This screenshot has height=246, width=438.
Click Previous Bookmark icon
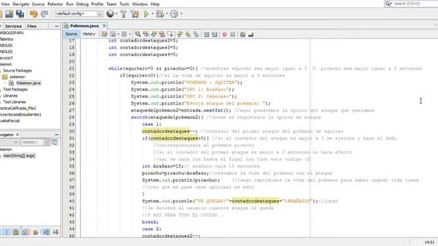click(179, 34)
